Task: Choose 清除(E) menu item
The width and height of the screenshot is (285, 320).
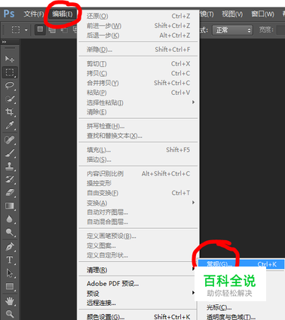Action: click(138, 112)
